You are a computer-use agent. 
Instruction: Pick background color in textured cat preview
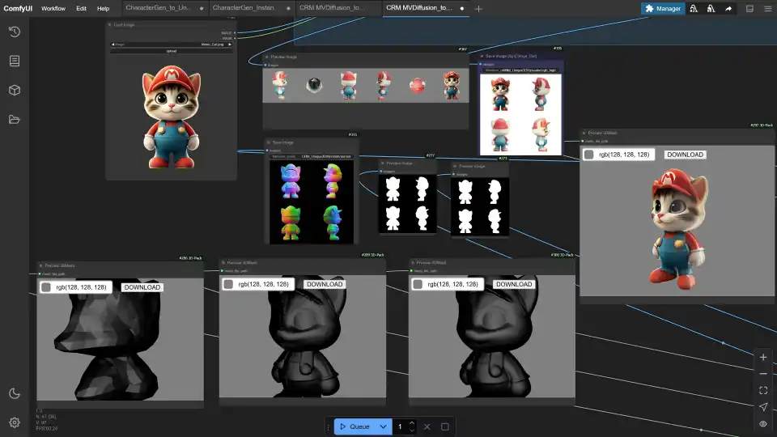[x=588, y=155]
